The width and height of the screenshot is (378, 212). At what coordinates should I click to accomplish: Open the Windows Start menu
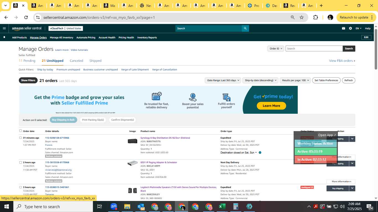click(7, 206)
